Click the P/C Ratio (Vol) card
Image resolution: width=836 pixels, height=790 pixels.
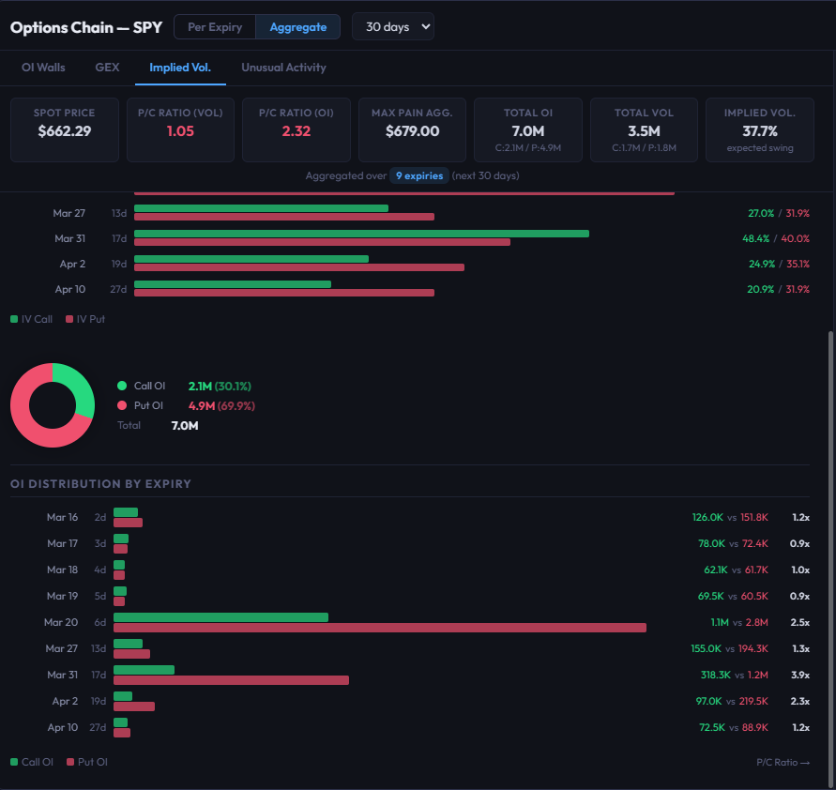(x=180, y=129)
